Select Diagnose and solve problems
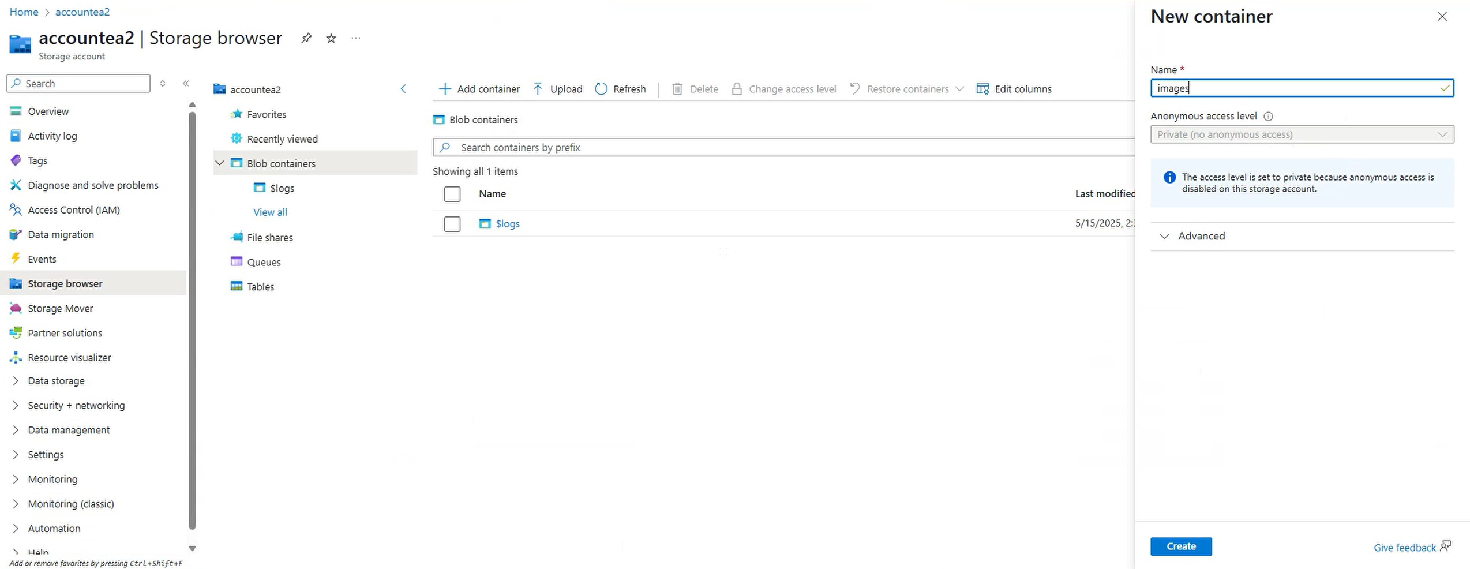This screenshot has height=569, width=1470. click(93, 185)
